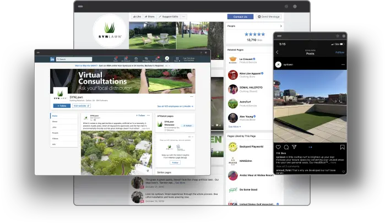Screen dimensions: 385x223
Task: Expand the People section arrow on Facebook
Action: click(x=281, y=26)
